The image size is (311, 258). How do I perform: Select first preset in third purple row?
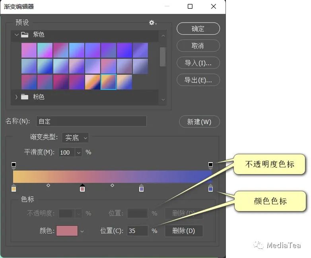(29, 82)
